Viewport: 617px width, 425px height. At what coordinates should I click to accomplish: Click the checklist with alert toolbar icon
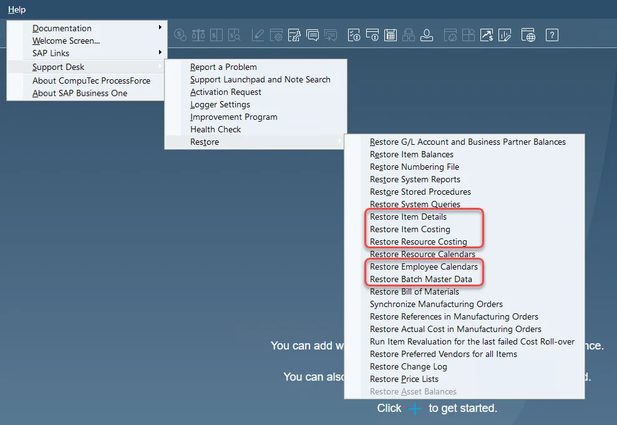click(354, 35)
